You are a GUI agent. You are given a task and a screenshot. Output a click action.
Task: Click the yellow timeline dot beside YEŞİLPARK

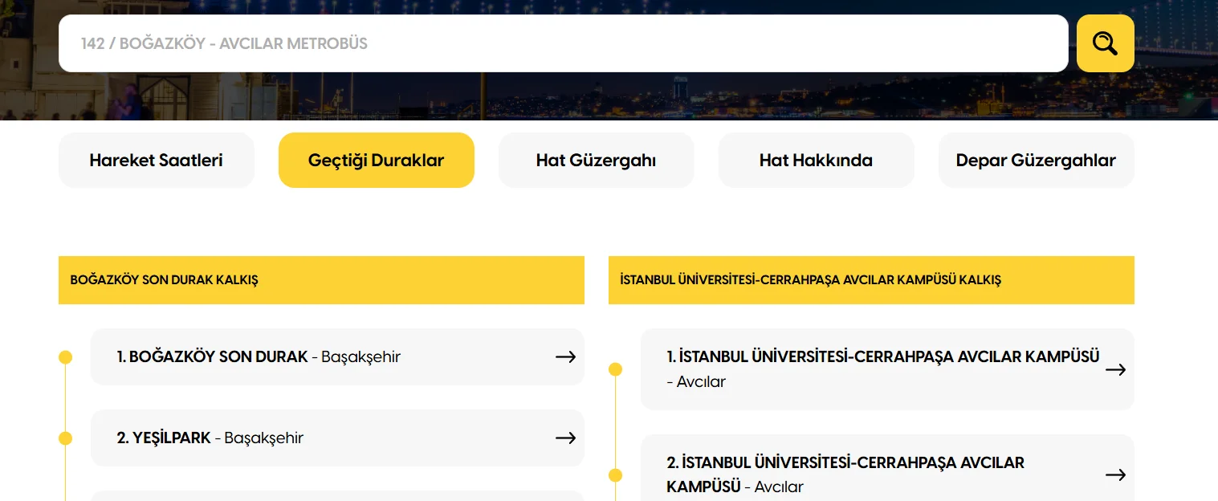[65, 438]
